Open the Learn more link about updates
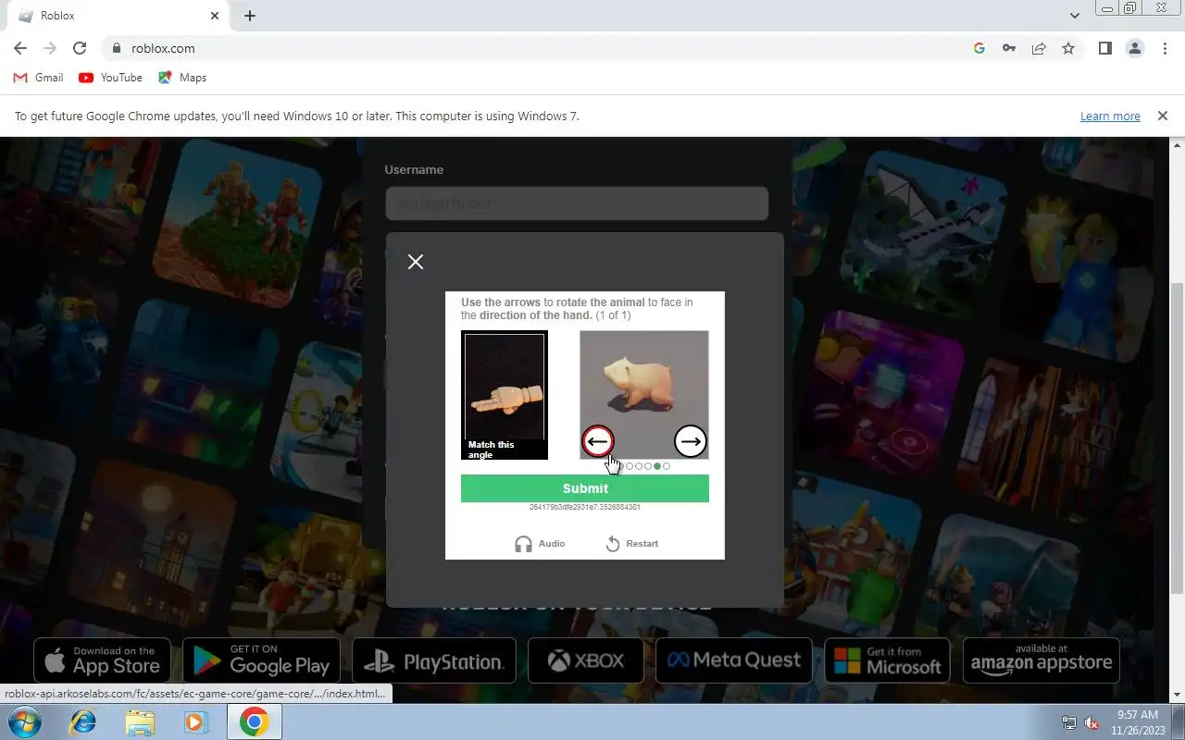Screen dimensions: 1185x740 click(x=1110, y=117)
